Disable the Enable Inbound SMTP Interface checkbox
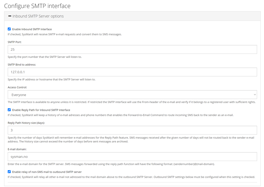Image resolution: width=264 pixels, height=187 pixels. 9,29
